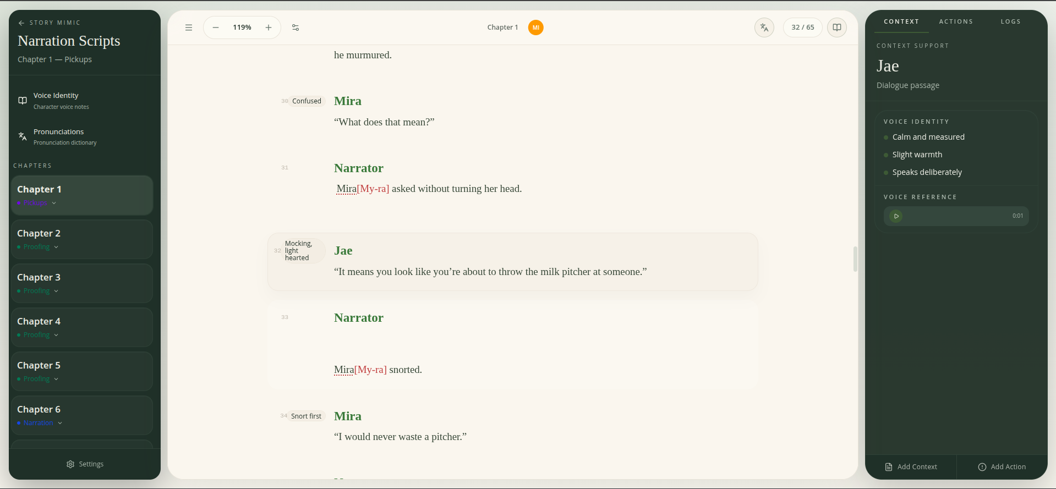Image resolution: width=1056 pixels, height=489 pixels.
Task: Click the Snort first tag
Action: pos(306,416)
